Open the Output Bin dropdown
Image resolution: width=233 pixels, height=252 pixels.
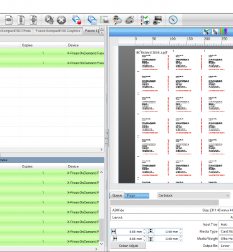point(226,246)
